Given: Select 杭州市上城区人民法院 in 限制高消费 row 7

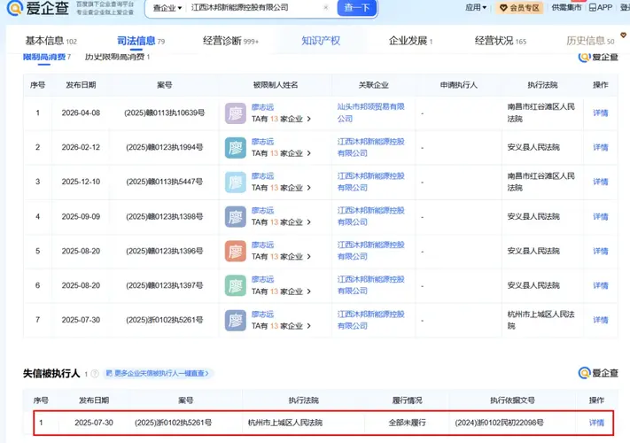Looking at the screenshot, I should point(541,320).
